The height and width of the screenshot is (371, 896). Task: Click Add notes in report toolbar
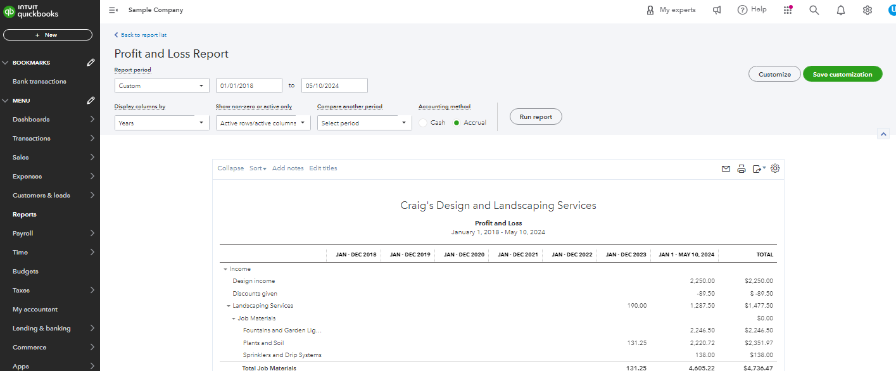(288, 168)
